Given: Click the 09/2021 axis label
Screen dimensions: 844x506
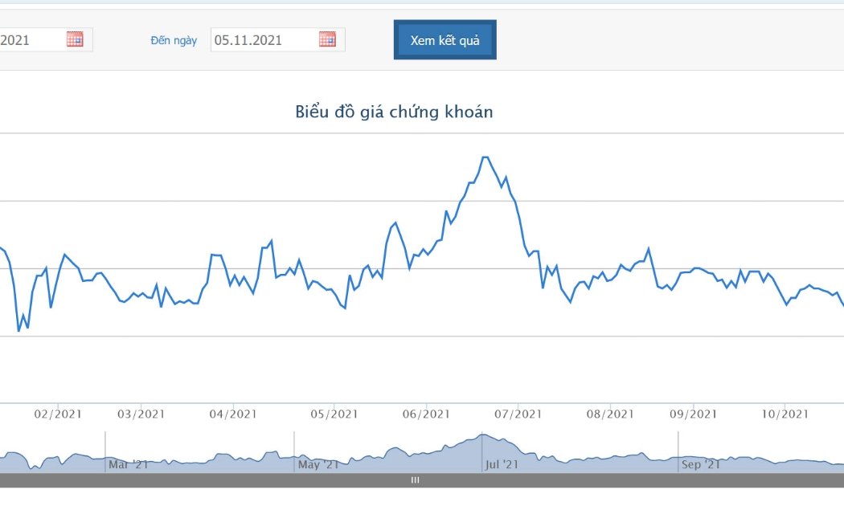Looking at the screenshot, I should pos(693,414).
